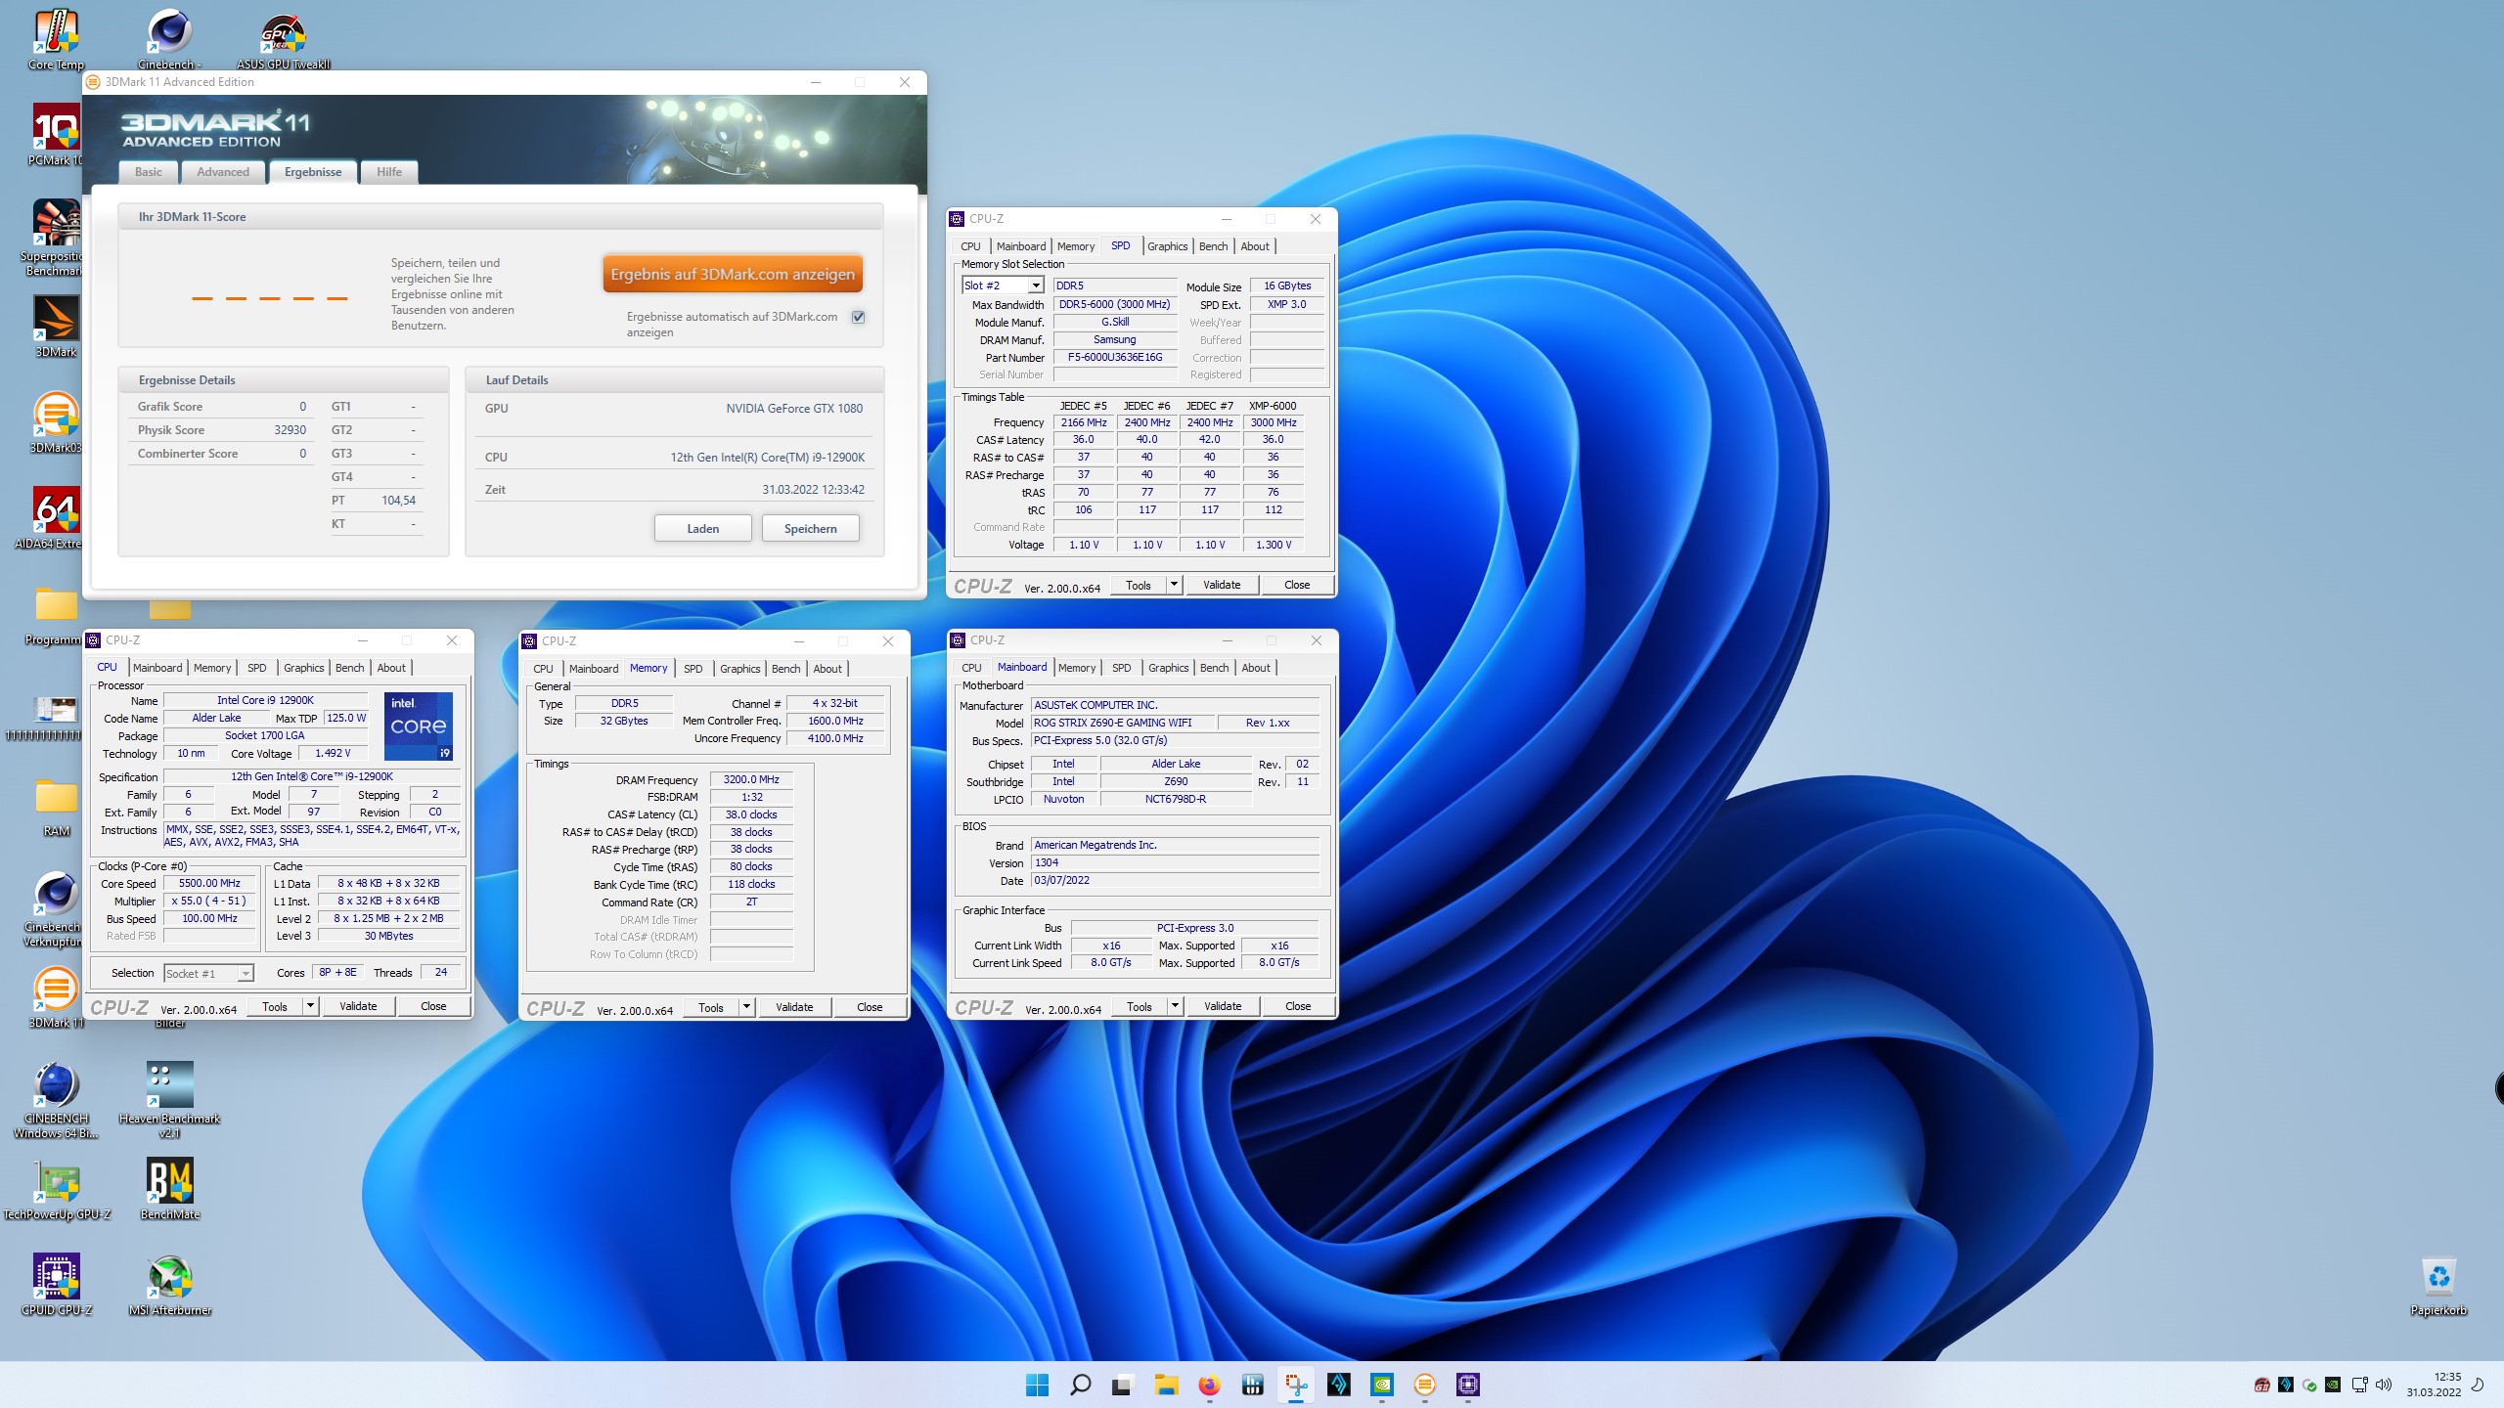Launch the BenchMate desktop icon
The image size is (2504, 1408).
[169, 1189]
